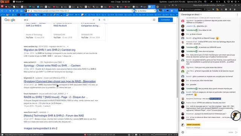Open the Vivaldi application menu icon
The width and height of the screenshot is (241, 136).
click(14, 2)
